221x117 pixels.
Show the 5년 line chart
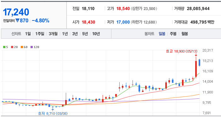click(x=85, y=34)
